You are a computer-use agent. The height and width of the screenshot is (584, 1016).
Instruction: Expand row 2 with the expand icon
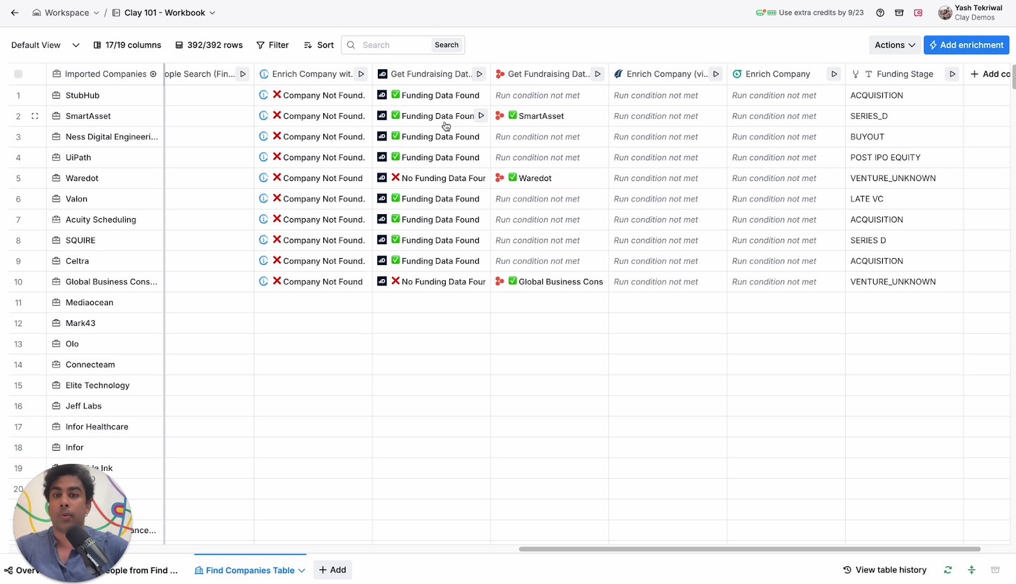[x=35, y=116]
